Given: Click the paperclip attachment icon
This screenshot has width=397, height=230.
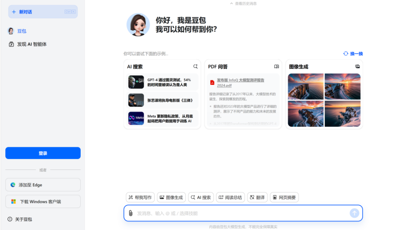Looking at the screenshot, I should [130, 213].
